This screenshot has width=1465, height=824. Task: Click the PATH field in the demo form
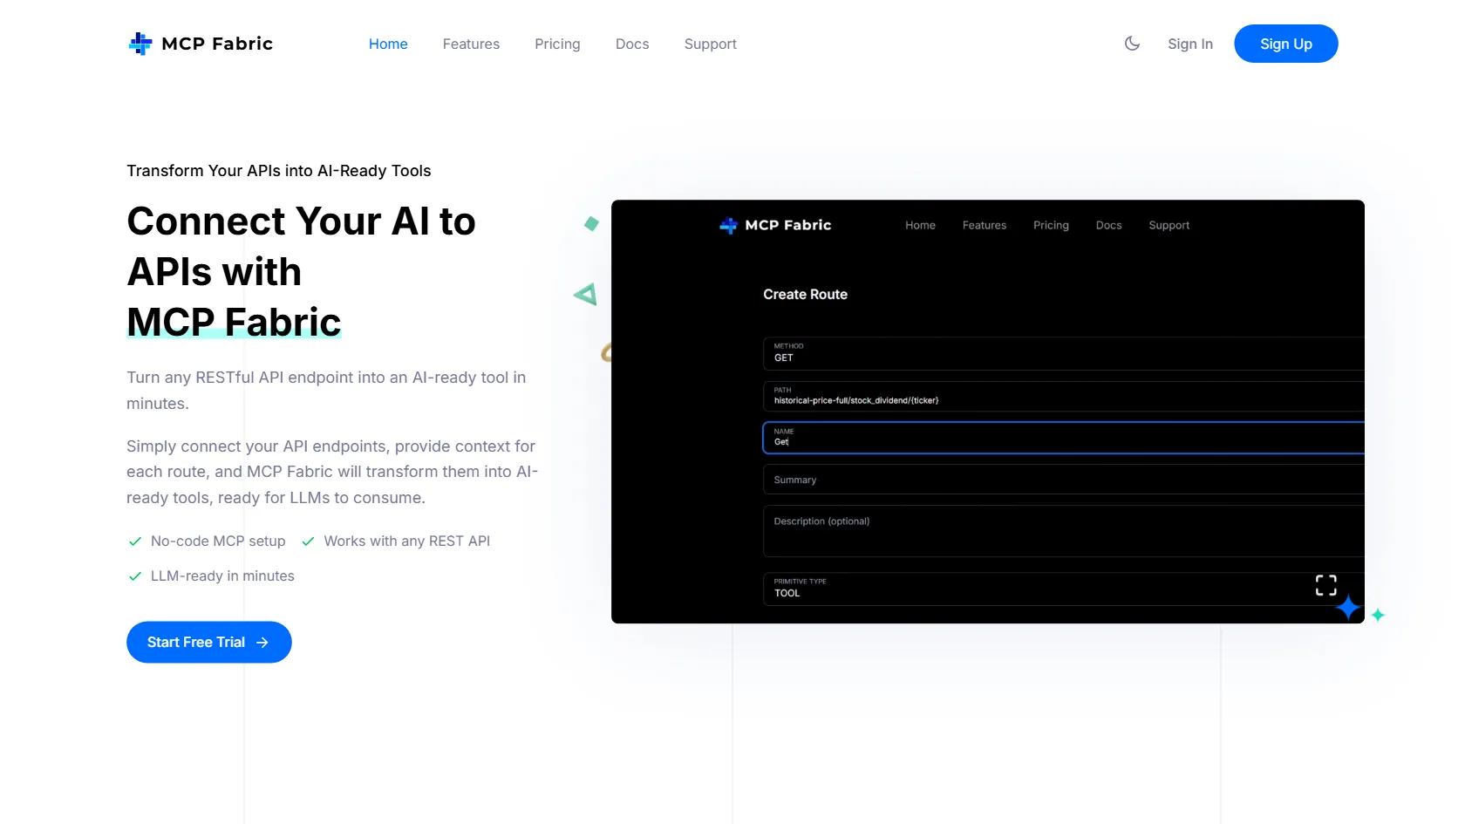coord(1064,396)
